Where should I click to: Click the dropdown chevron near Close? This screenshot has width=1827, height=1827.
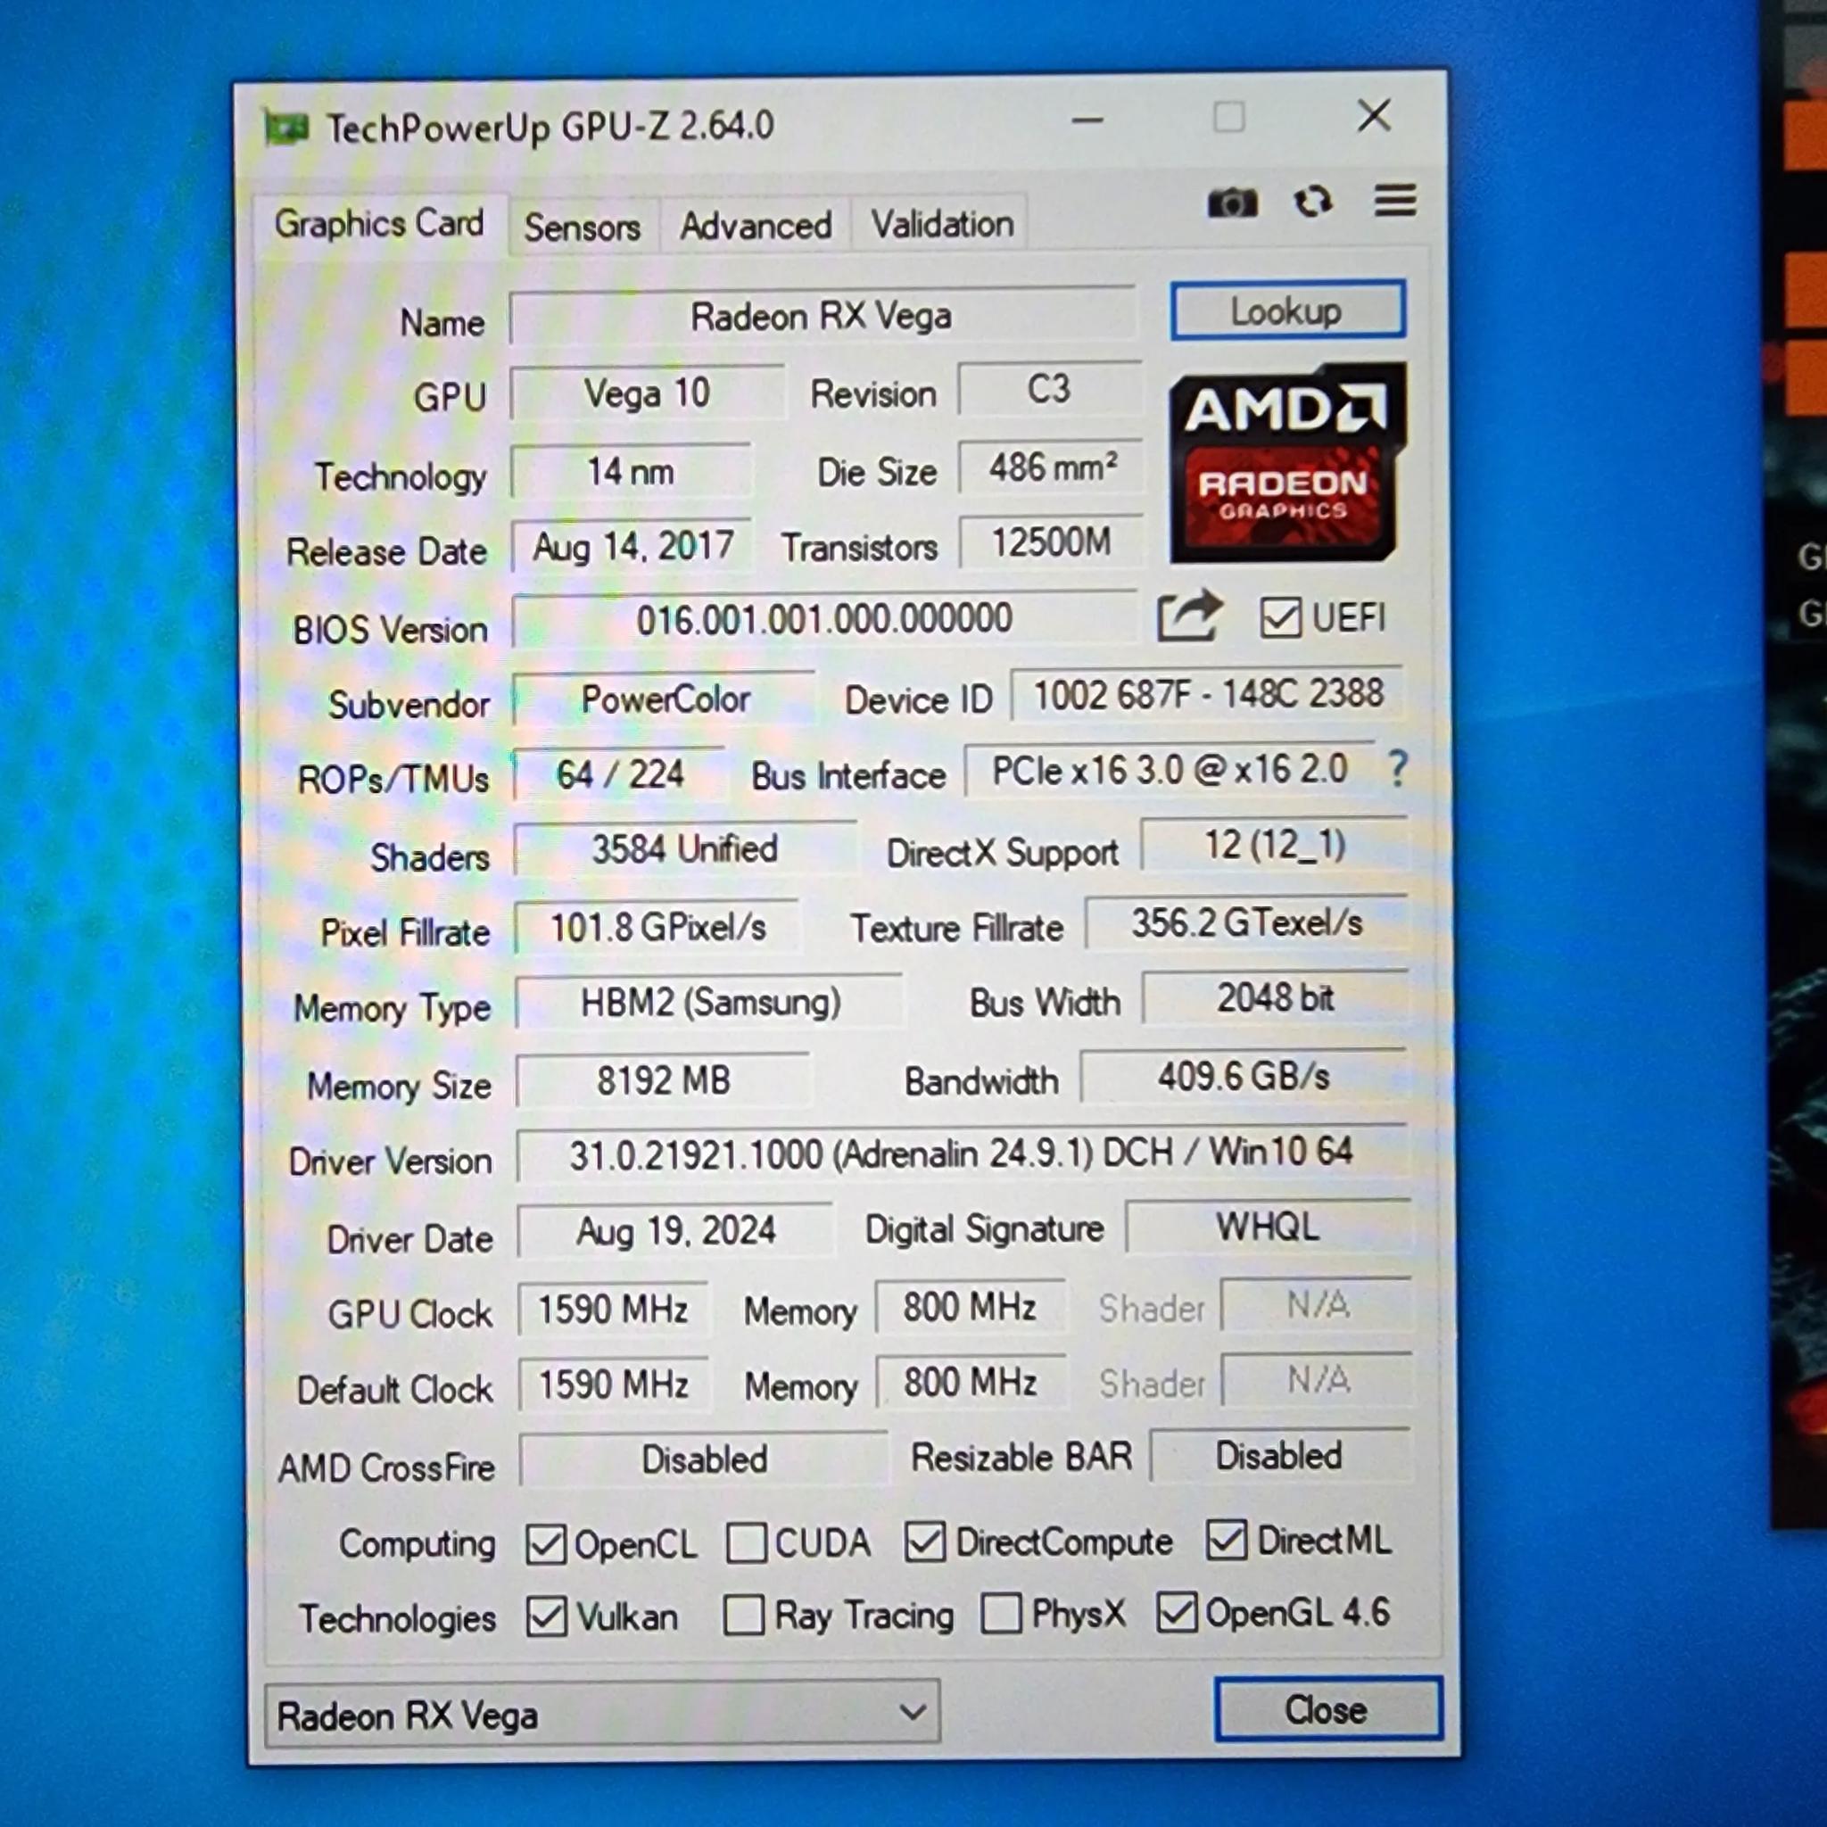pyautogui.click(x=911, y=1712)
